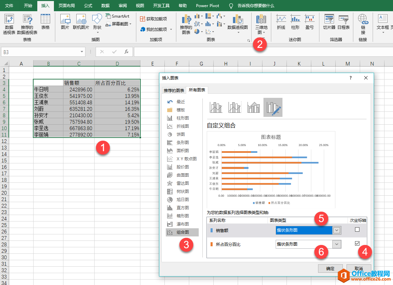Viewport: 393px width, 285px height.
Task: Click the Tell Me search box
Action: 256,5
